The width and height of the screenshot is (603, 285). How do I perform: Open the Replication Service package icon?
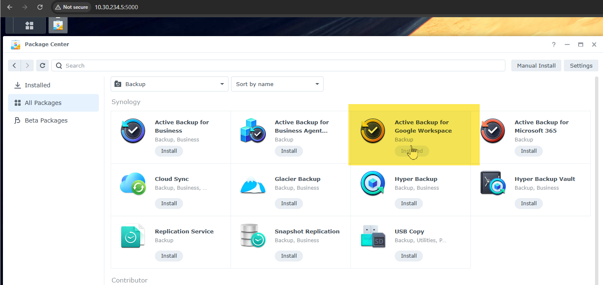point(133,236)
